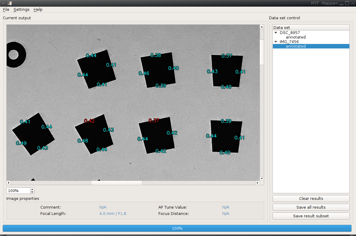This screenshot has width=356, height=236.
Task: Open the File menu
Action: [x=6, y=9]
